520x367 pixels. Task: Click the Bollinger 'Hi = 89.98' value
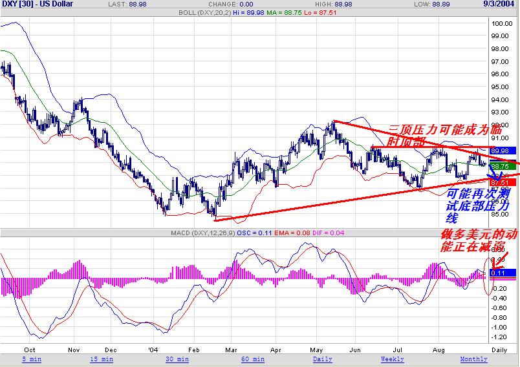(248, 13)
